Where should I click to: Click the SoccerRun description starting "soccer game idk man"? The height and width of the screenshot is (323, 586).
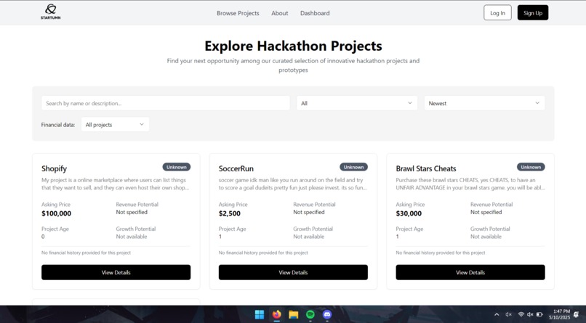tap(292, 184)
